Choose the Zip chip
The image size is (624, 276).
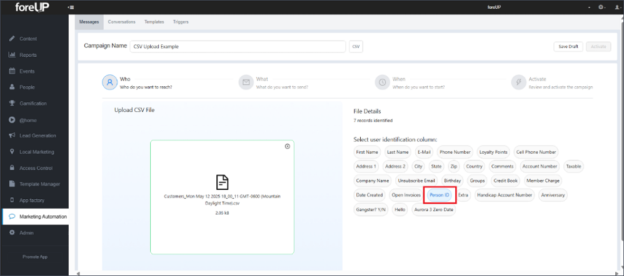[x=454, y=166]
